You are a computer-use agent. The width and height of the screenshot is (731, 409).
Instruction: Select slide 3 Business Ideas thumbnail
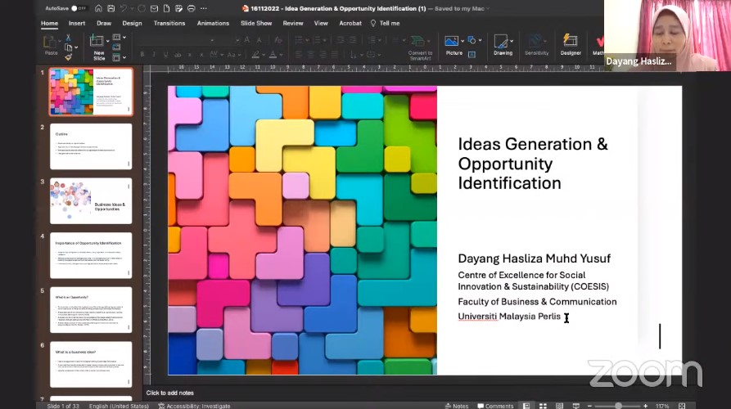pos(91,200)
